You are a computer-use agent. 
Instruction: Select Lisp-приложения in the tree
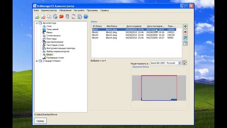(55, 42)
